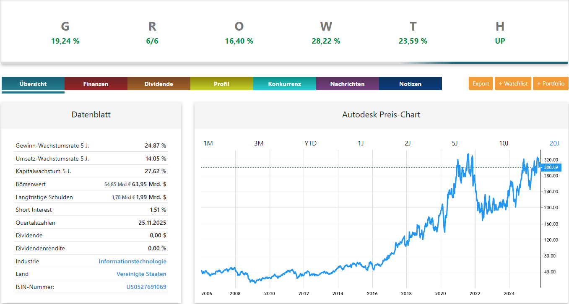The width and height of the screenshot is (569, 304).
Task: Choose the 3M chart timeframe
Action: point(259,143)
